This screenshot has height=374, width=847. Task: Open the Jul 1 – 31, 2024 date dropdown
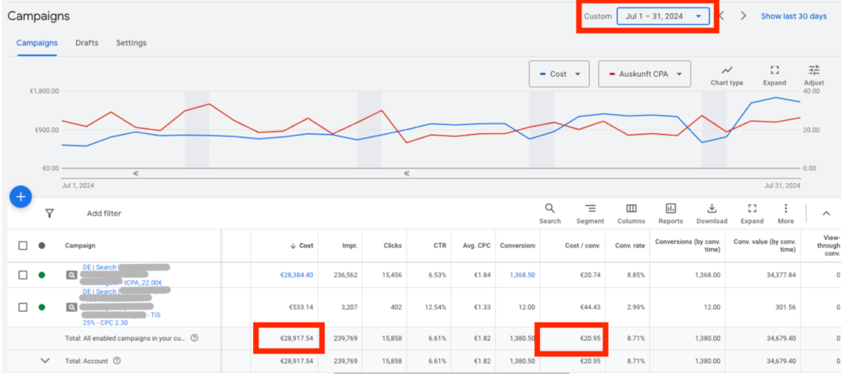(663, 16)
